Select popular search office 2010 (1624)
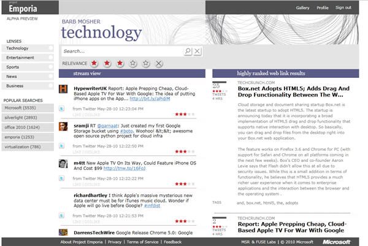 28,127
